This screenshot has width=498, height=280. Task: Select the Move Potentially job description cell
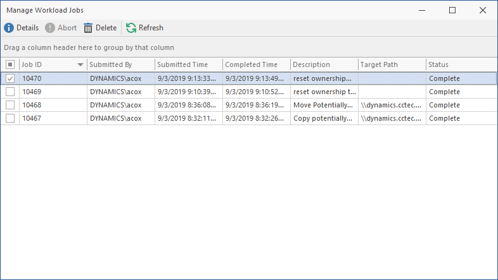coord(323,105)
